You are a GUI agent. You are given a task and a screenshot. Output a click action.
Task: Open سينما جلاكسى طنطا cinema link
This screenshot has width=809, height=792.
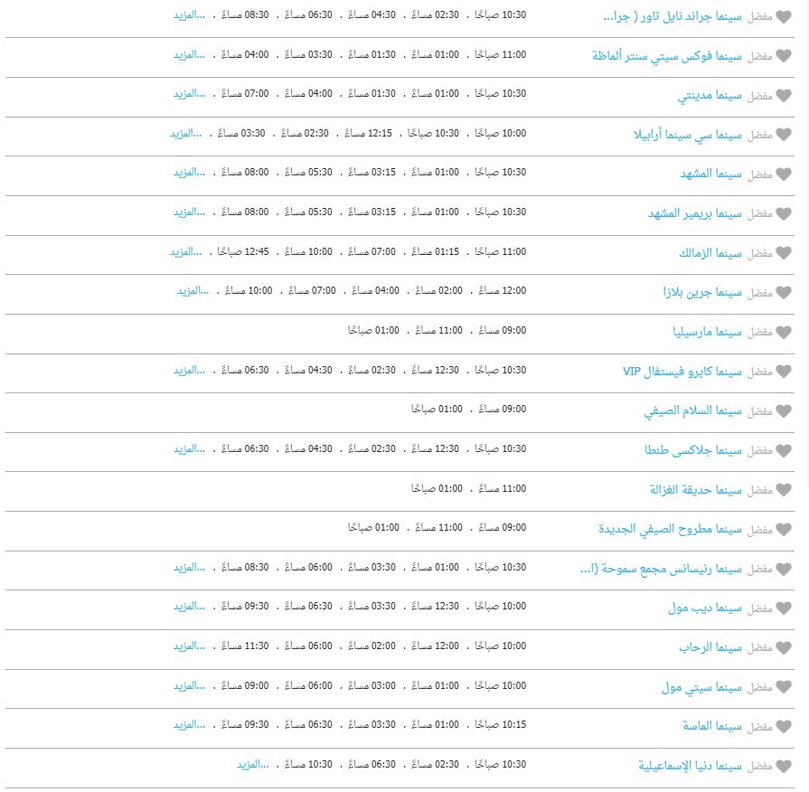point(693,450)
